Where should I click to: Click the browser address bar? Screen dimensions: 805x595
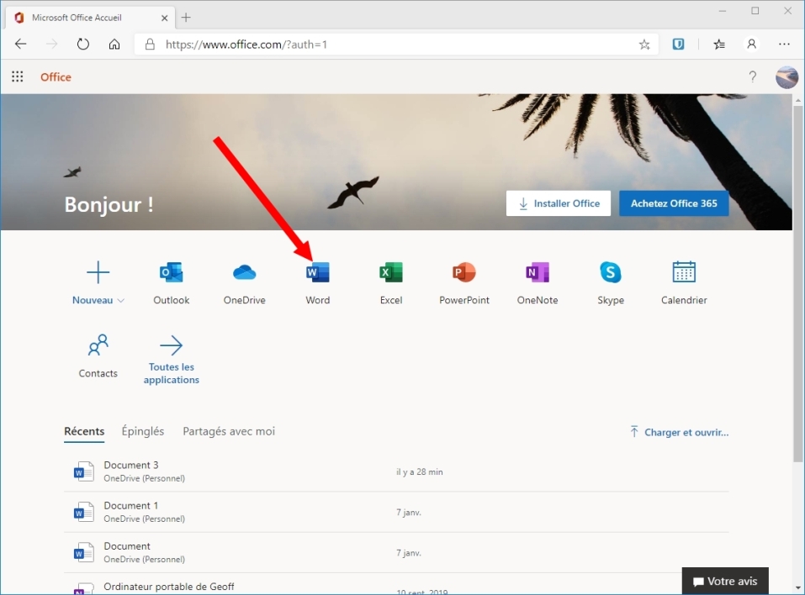click(x=387, y=45)
